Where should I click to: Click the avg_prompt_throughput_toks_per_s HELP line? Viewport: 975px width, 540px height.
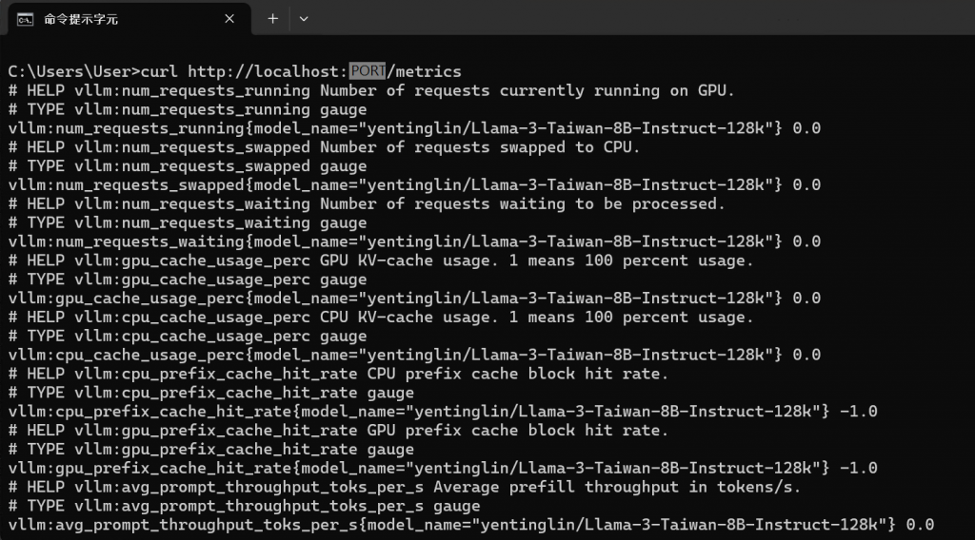click(x=404, y=488)
